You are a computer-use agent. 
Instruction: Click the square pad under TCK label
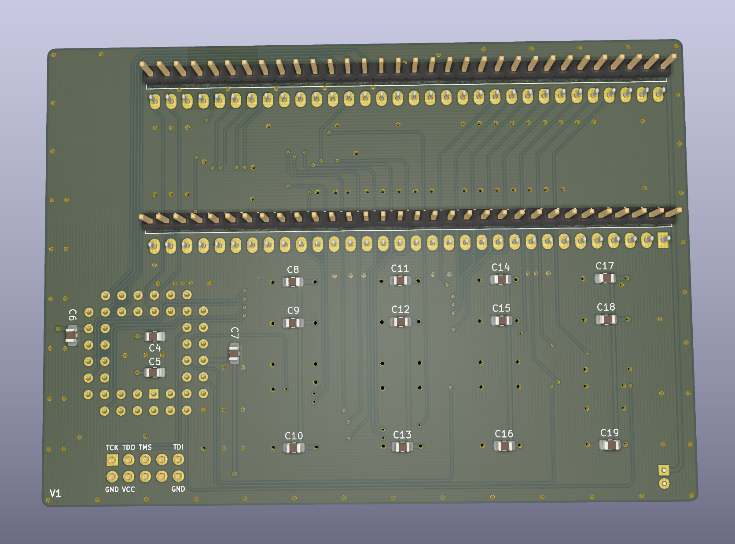pyautogui.click(x=112, y=460)
